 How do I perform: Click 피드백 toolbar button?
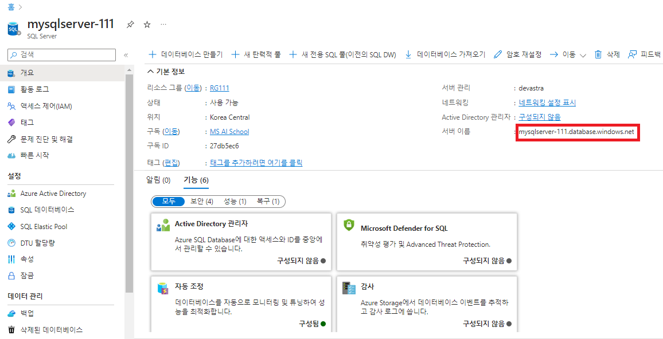644,54
